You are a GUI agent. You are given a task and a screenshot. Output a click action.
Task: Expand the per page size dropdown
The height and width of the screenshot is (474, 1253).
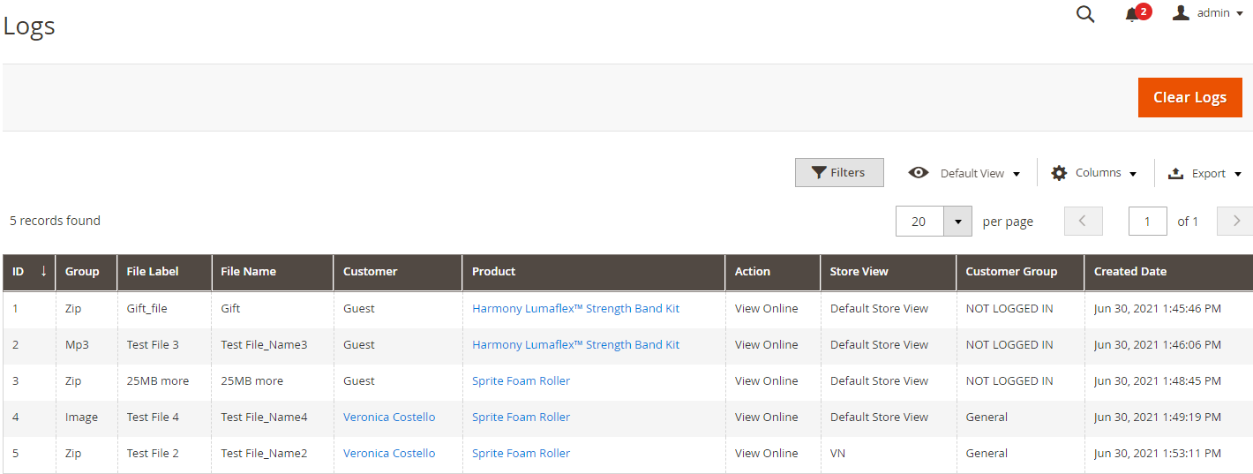coord(957,221)
